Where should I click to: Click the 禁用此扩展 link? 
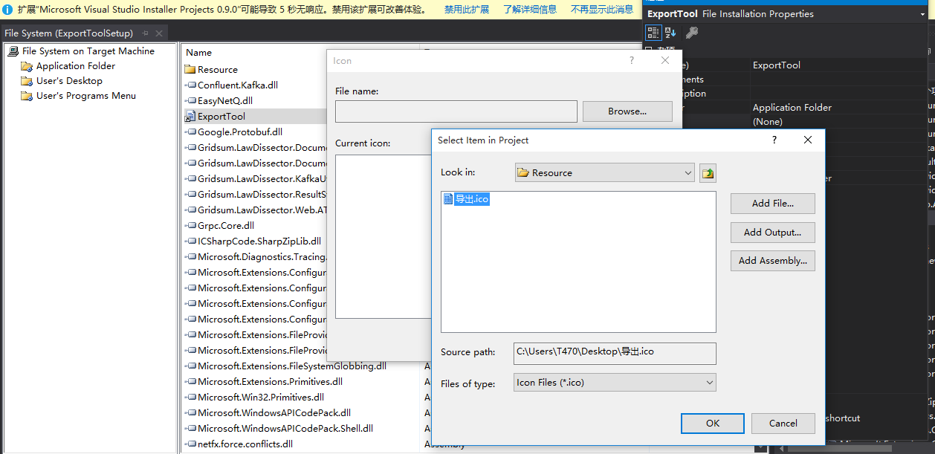coord(467,10)
